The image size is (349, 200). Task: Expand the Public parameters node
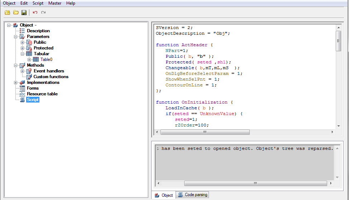click(23, 42)
